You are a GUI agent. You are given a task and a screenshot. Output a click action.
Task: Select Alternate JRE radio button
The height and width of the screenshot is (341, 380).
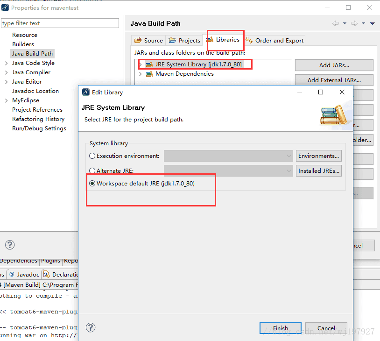pos(92,171)
